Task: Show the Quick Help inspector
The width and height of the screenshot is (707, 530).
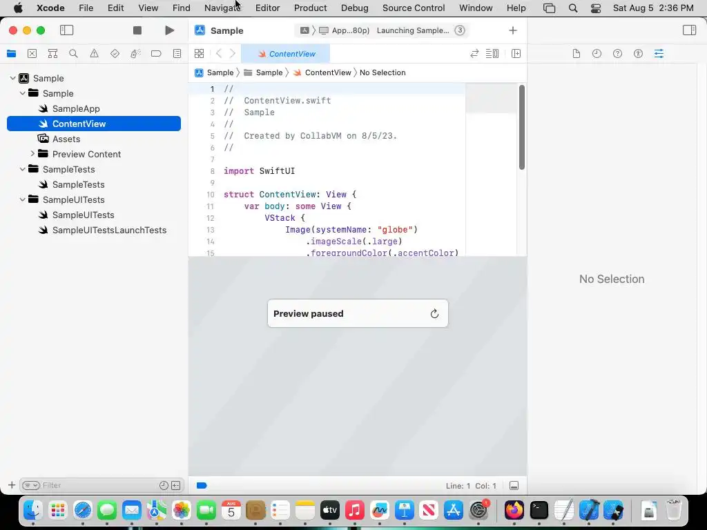Action: pos(618,54)
